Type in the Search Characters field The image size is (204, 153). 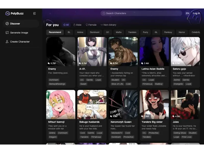[x=143, y=13]
